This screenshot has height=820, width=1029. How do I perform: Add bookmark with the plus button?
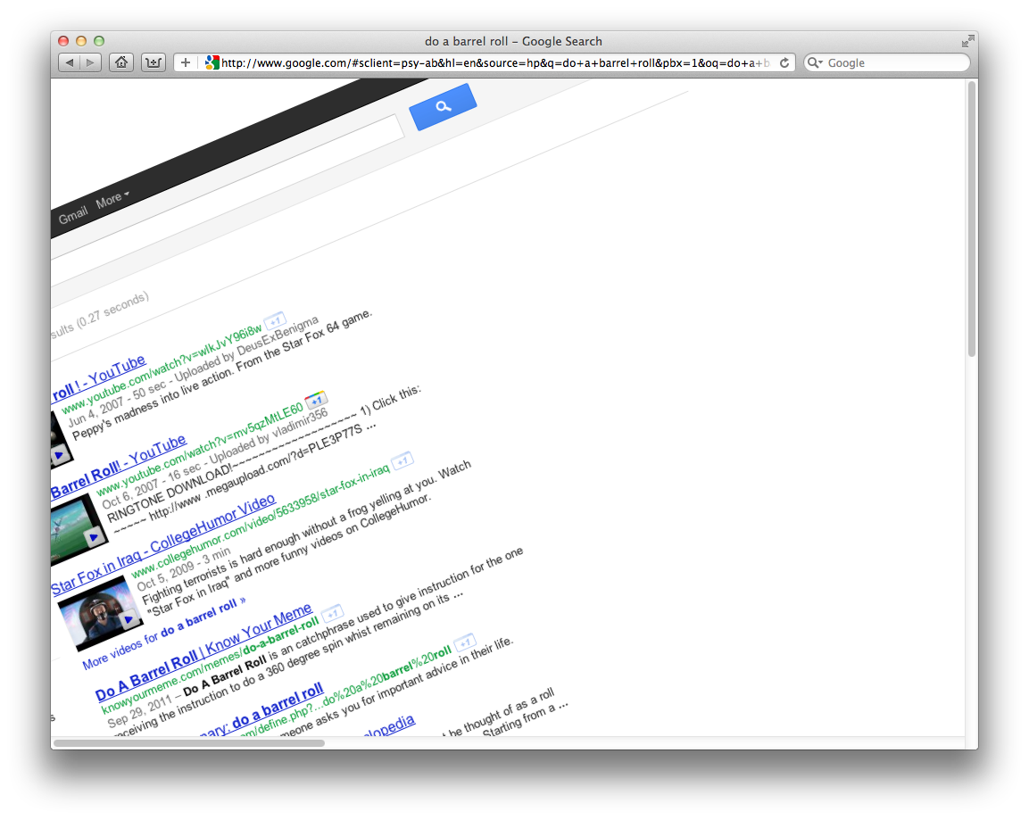[x=186, y=62]
